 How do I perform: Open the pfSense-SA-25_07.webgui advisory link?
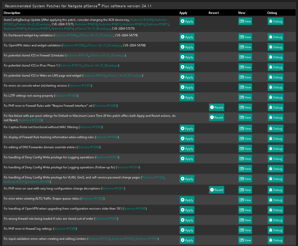125,76
